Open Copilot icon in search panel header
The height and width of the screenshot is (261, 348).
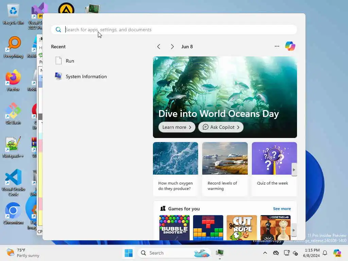click(x=290, y=46)
